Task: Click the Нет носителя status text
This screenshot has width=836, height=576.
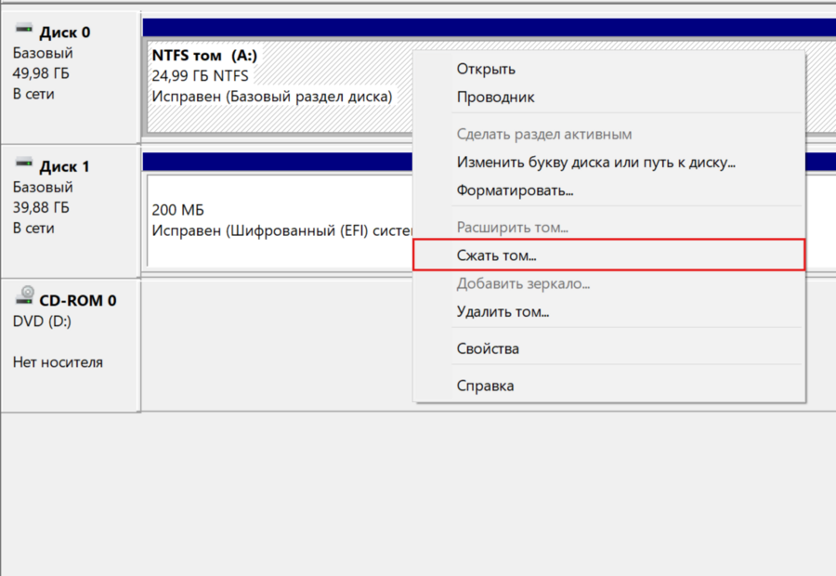Action: point(58,362)
